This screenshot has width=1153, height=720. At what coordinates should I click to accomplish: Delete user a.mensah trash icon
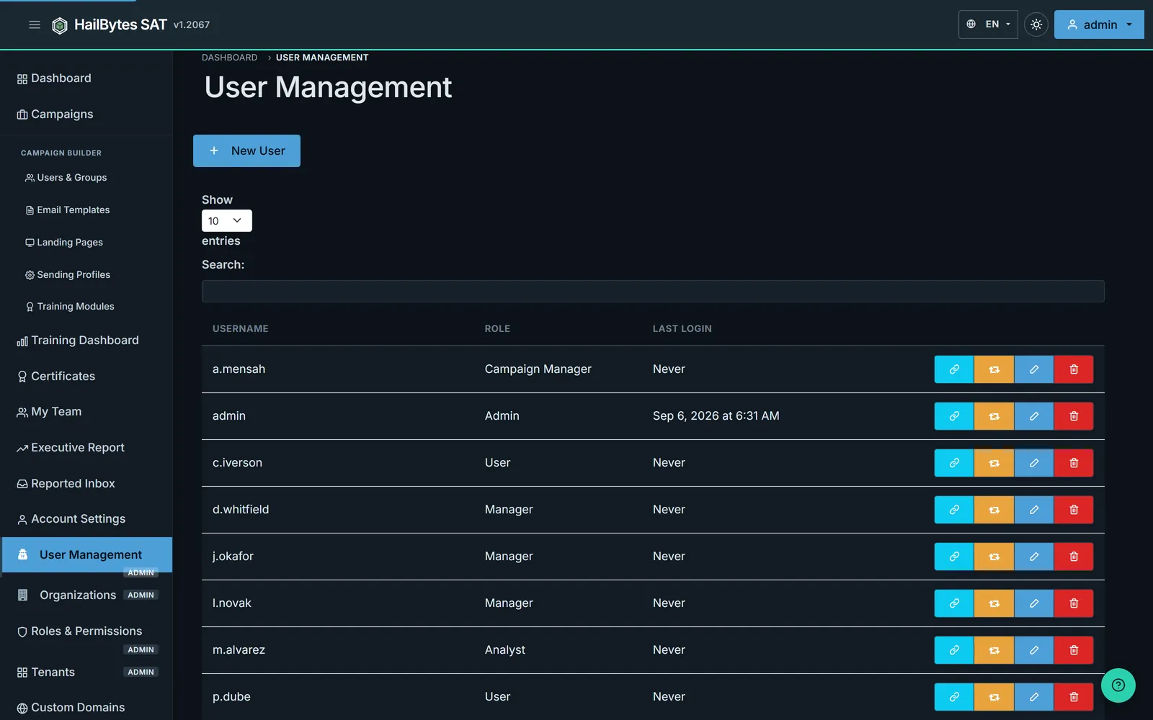(1074, 369)
